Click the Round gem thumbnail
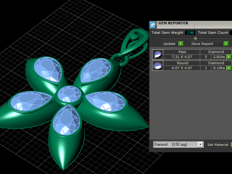232x174 pixels. pyautogui.click(x=158, y=66)
